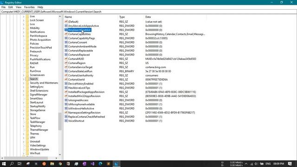The image size is (297, 167).
Task: Sort values by Data column header
Action: [x=175, y=17]
